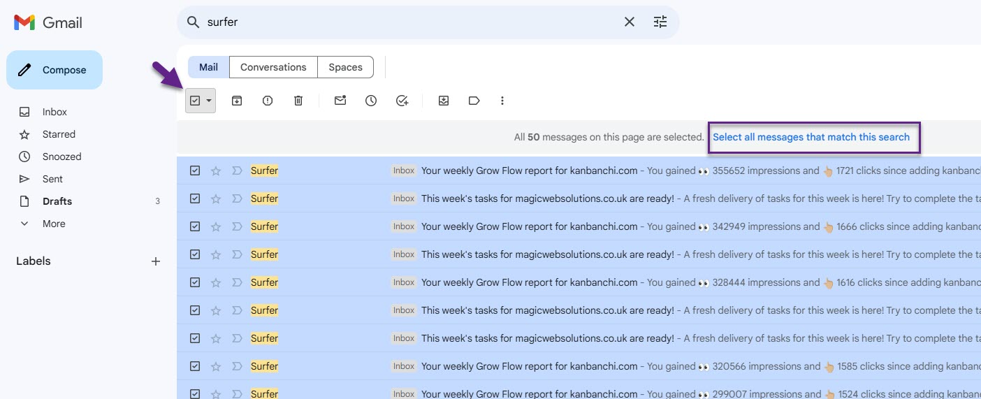Open the Move to icon

[x=444, y=101]
